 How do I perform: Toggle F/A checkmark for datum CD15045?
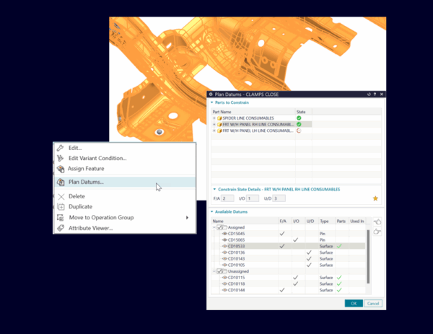pos(282,234)
